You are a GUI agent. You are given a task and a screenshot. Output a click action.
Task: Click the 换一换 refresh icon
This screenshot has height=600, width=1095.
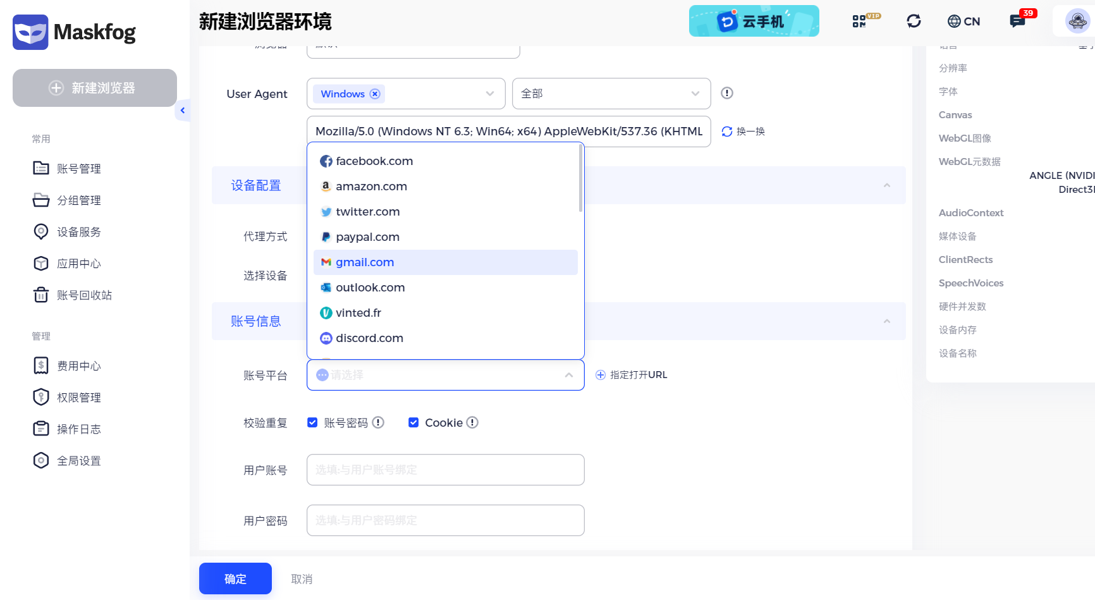tap(727, 132)
